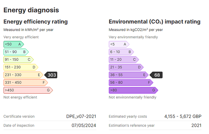Select the 51 - 90 B energy band
Viewport: 209px width, 134px height.
16,52
